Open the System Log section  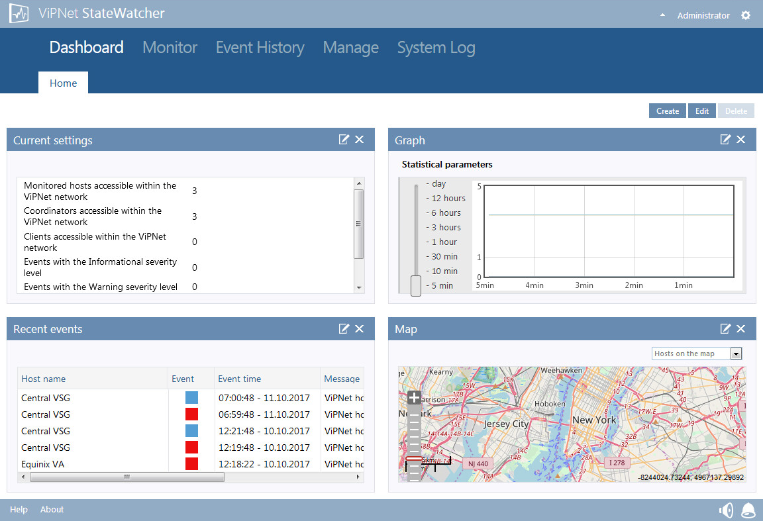coord(436,48)
